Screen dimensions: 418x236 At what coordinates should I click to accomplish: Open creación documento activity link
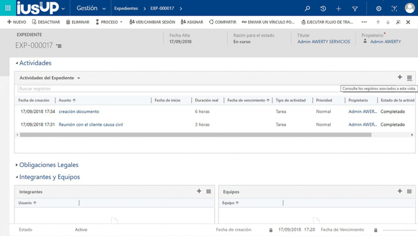click(79, 112)
